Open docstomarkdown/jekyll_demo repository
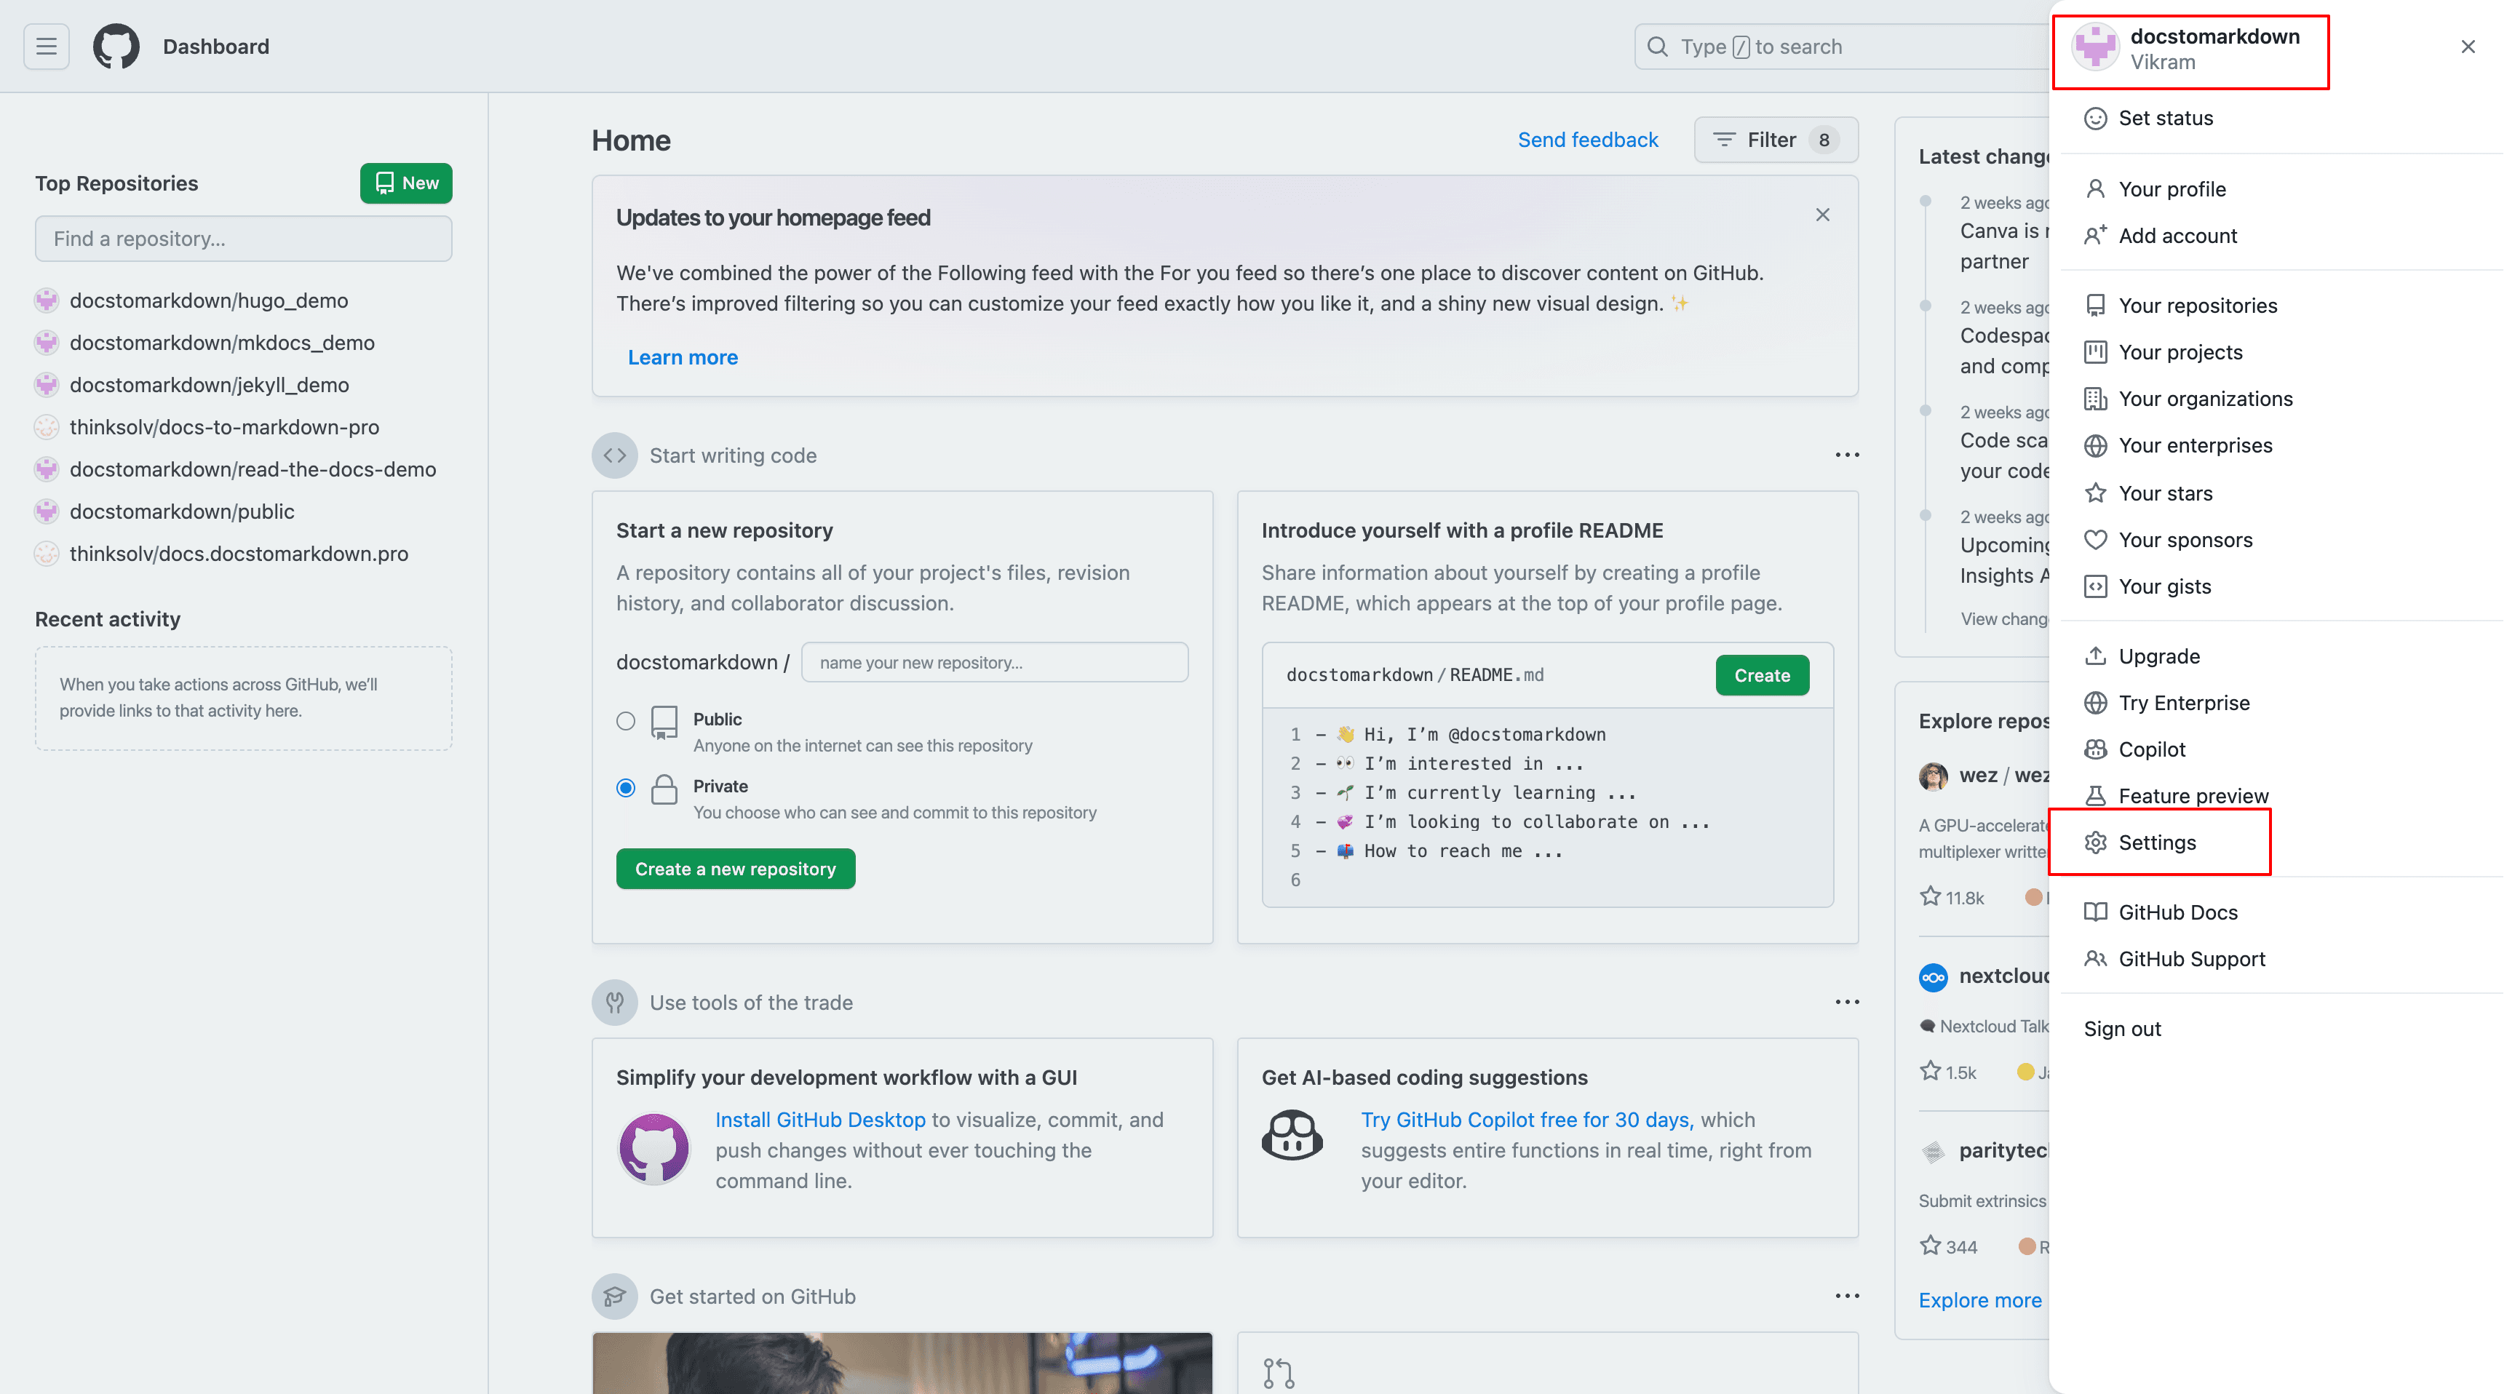The height and width of the screenshot is (1394, 2515). click(x=209, y=385)
